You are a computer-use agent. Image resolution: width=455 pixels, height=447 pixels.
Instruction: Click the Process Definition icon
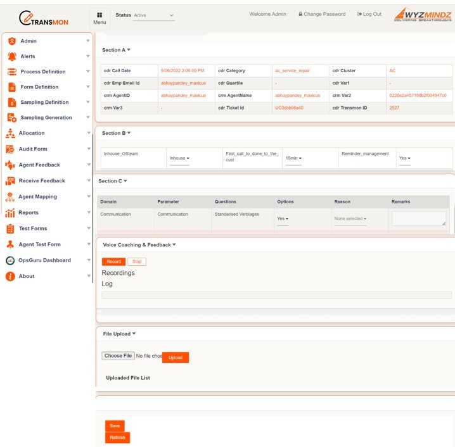[x=12, y=72]
